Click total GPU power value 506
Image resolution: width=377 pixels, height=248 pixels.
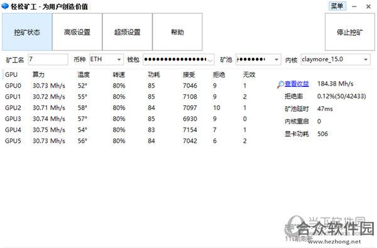322,134
